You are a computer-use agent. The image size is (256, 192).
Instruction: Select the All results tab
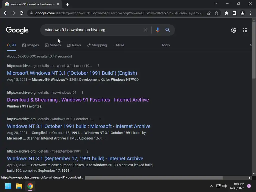point(11,45)
